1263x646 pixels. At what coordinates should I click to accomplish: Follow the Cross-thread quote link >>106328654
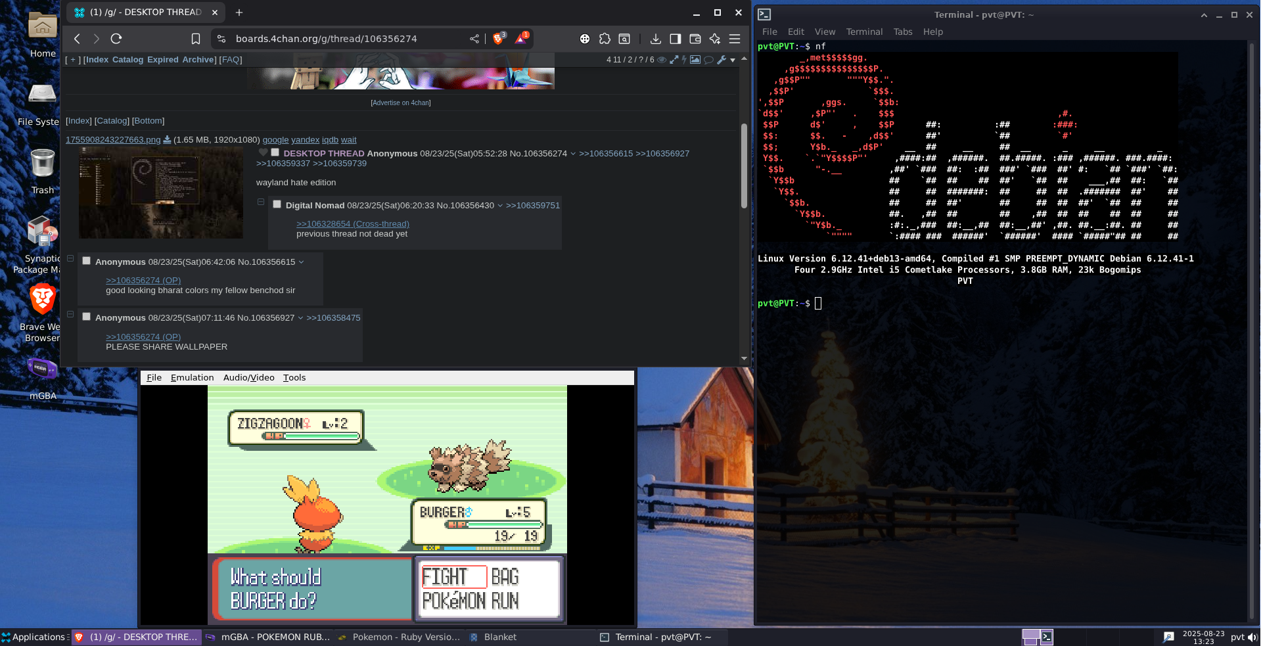click(x=353, y=224)
